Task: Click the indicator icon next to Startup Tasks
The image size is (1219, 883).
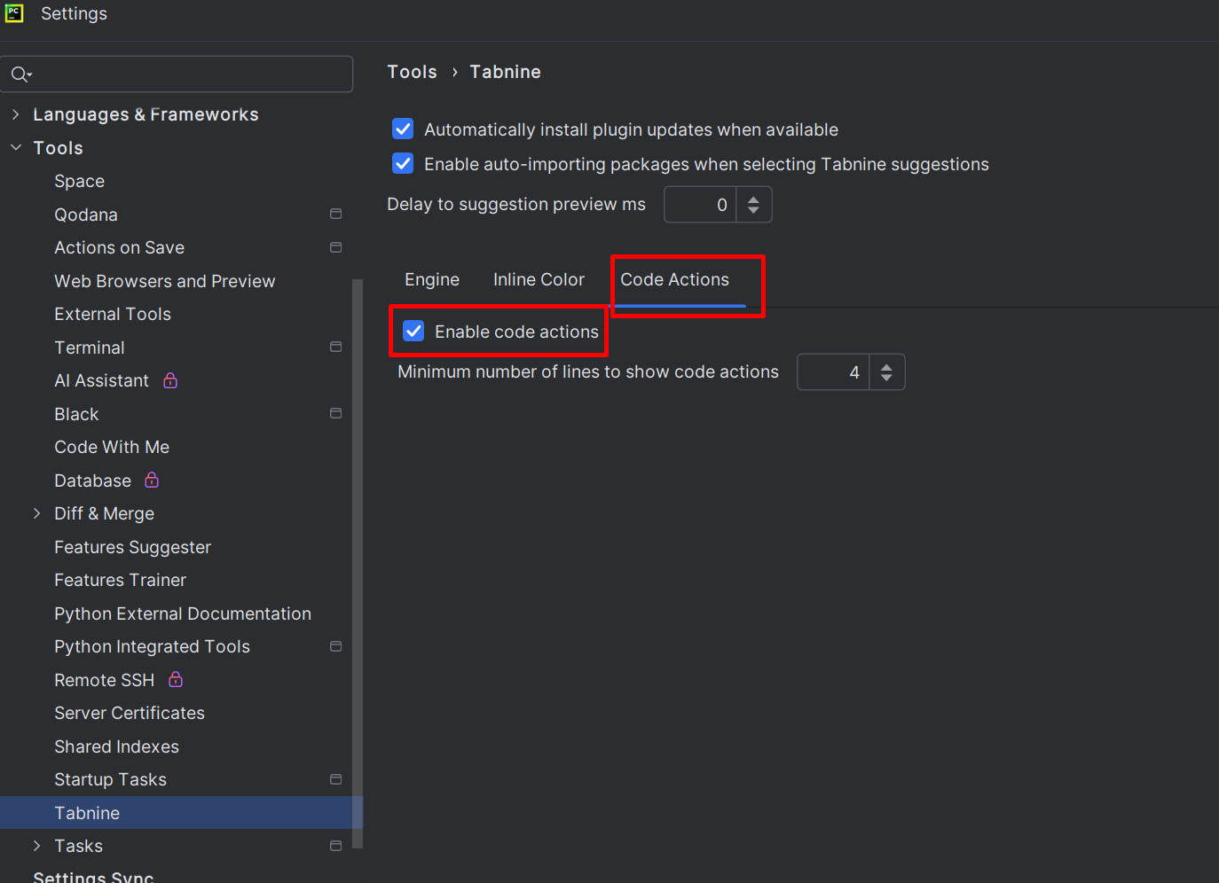Action: [335, 778]
